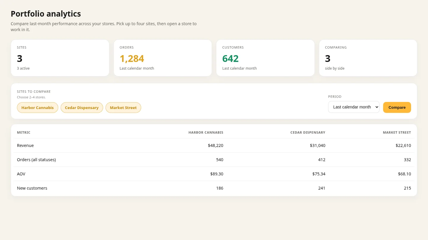Click the 241 new customers value
The width and height of the screenshot is (428, 240).
[x=322, y=188]
